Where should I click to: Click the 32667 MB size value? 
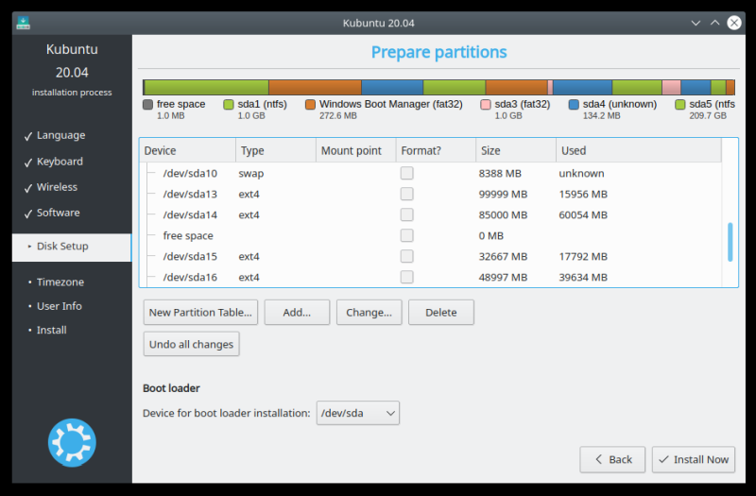(503, 256)
